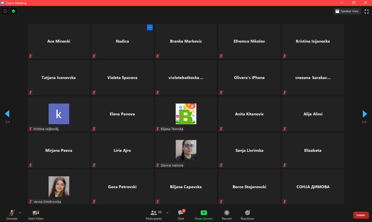372x222 pixels.
Task: Go to previous page of participants
Action: click(7, 114)
